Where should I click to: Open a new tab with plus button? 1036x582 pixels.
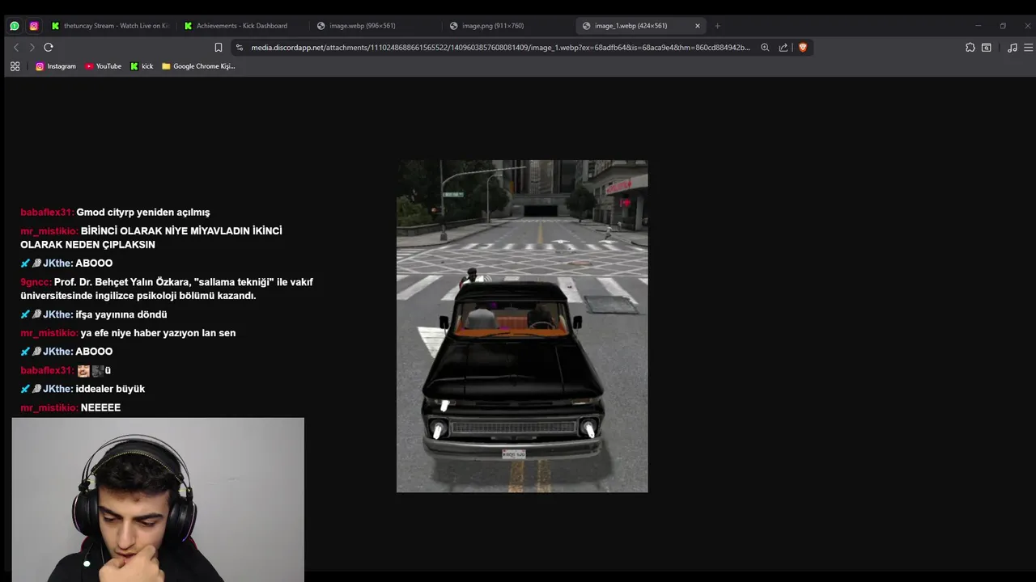(x=717, y=26)
